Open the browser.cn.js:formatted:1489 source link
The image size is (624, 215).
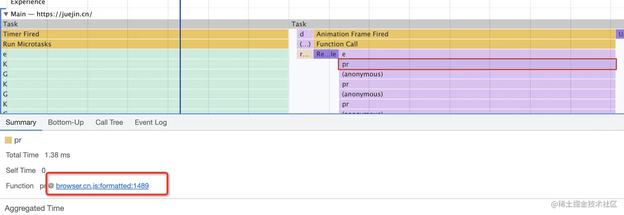point(102,186)
